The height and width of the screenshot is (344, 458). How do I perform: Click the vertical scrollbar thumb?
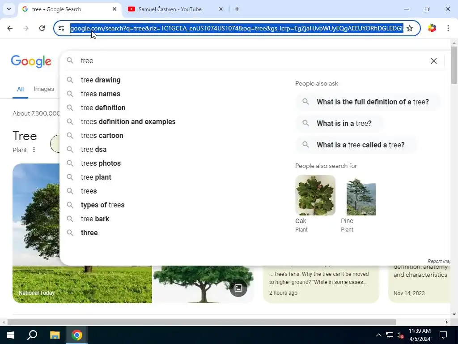[x=454, y=65]
